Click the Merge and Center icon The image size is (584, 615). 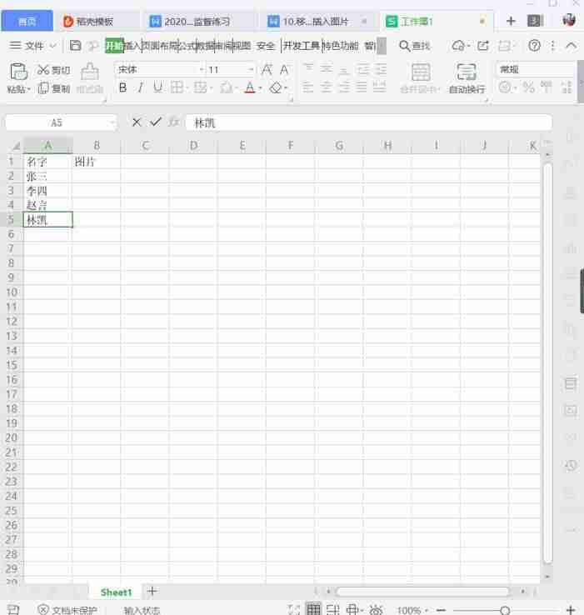click(x=421, y=72)
